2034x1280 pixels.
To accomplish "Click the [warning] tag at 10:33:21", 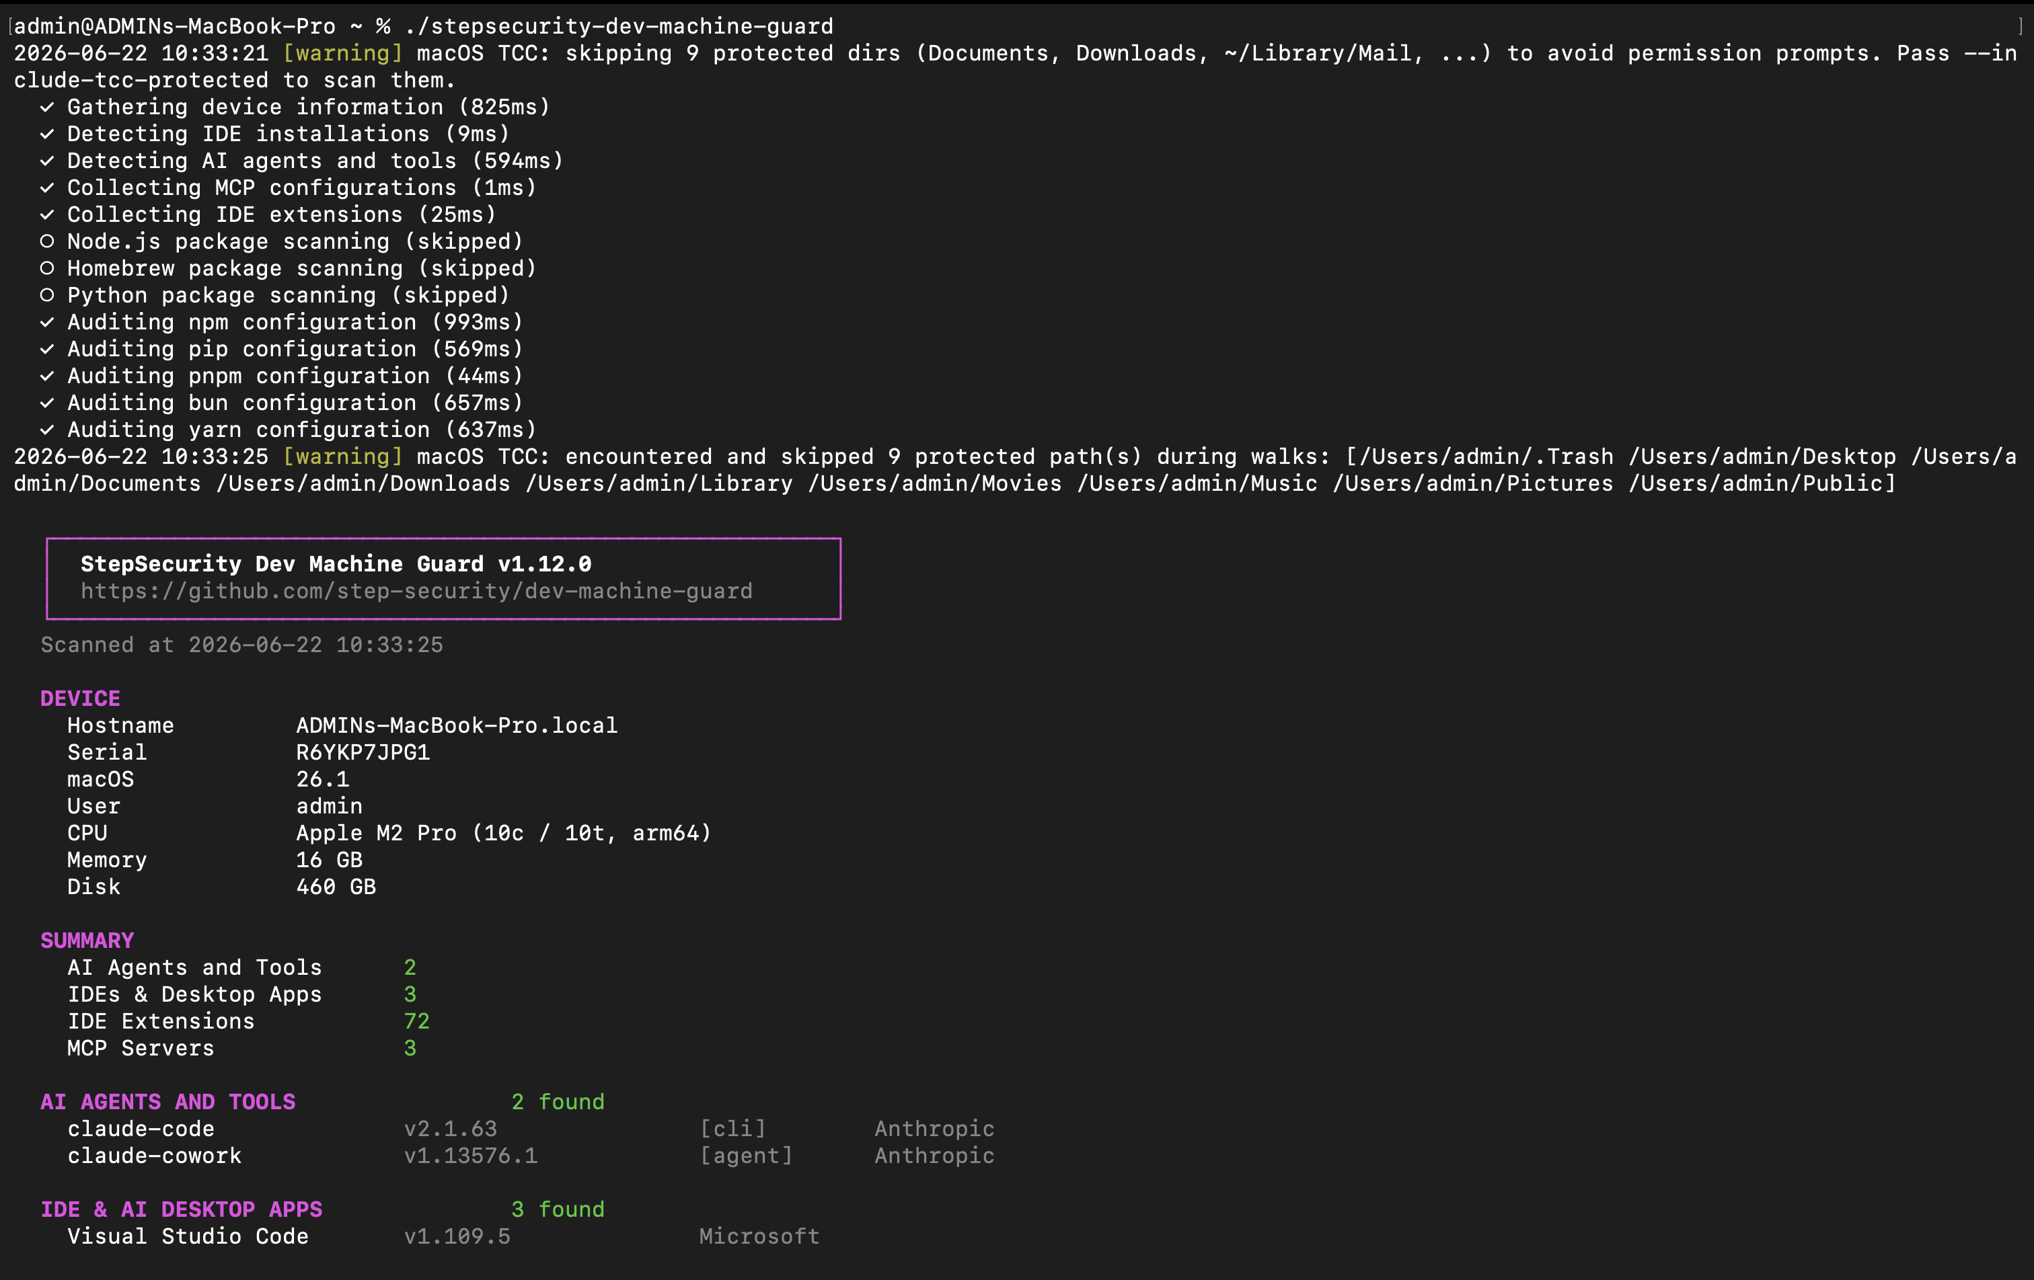I will pos(343,53).
